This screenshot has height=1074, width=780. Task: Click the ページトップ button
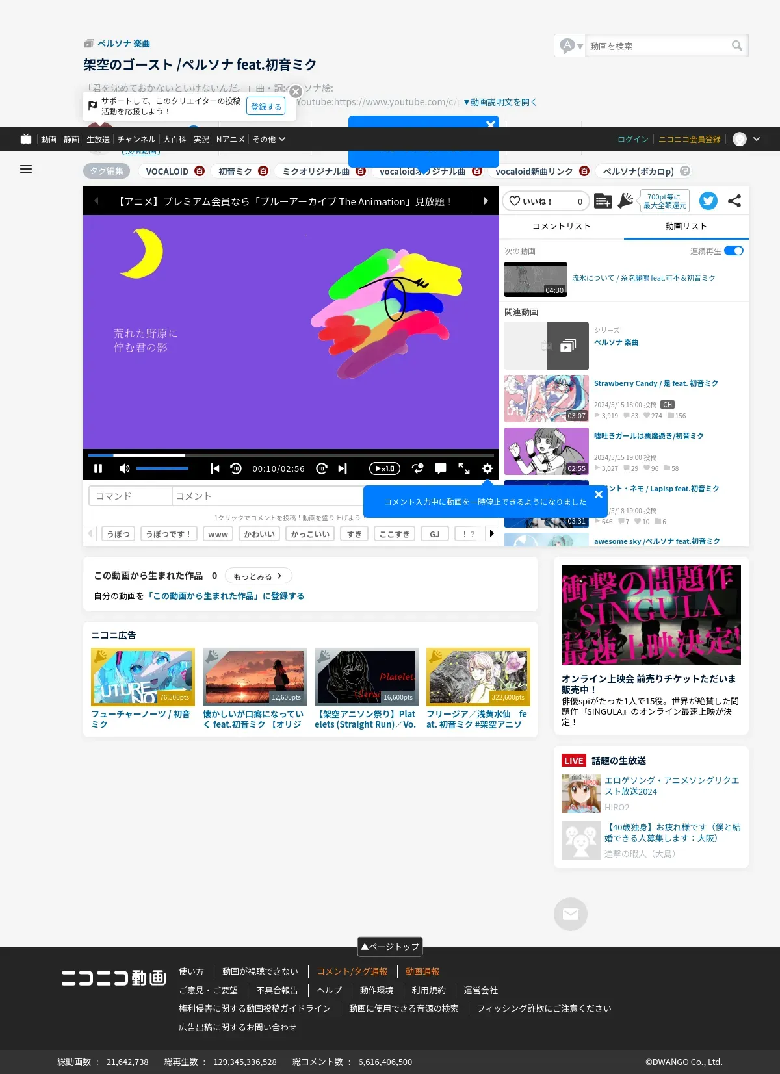(390, 947)
